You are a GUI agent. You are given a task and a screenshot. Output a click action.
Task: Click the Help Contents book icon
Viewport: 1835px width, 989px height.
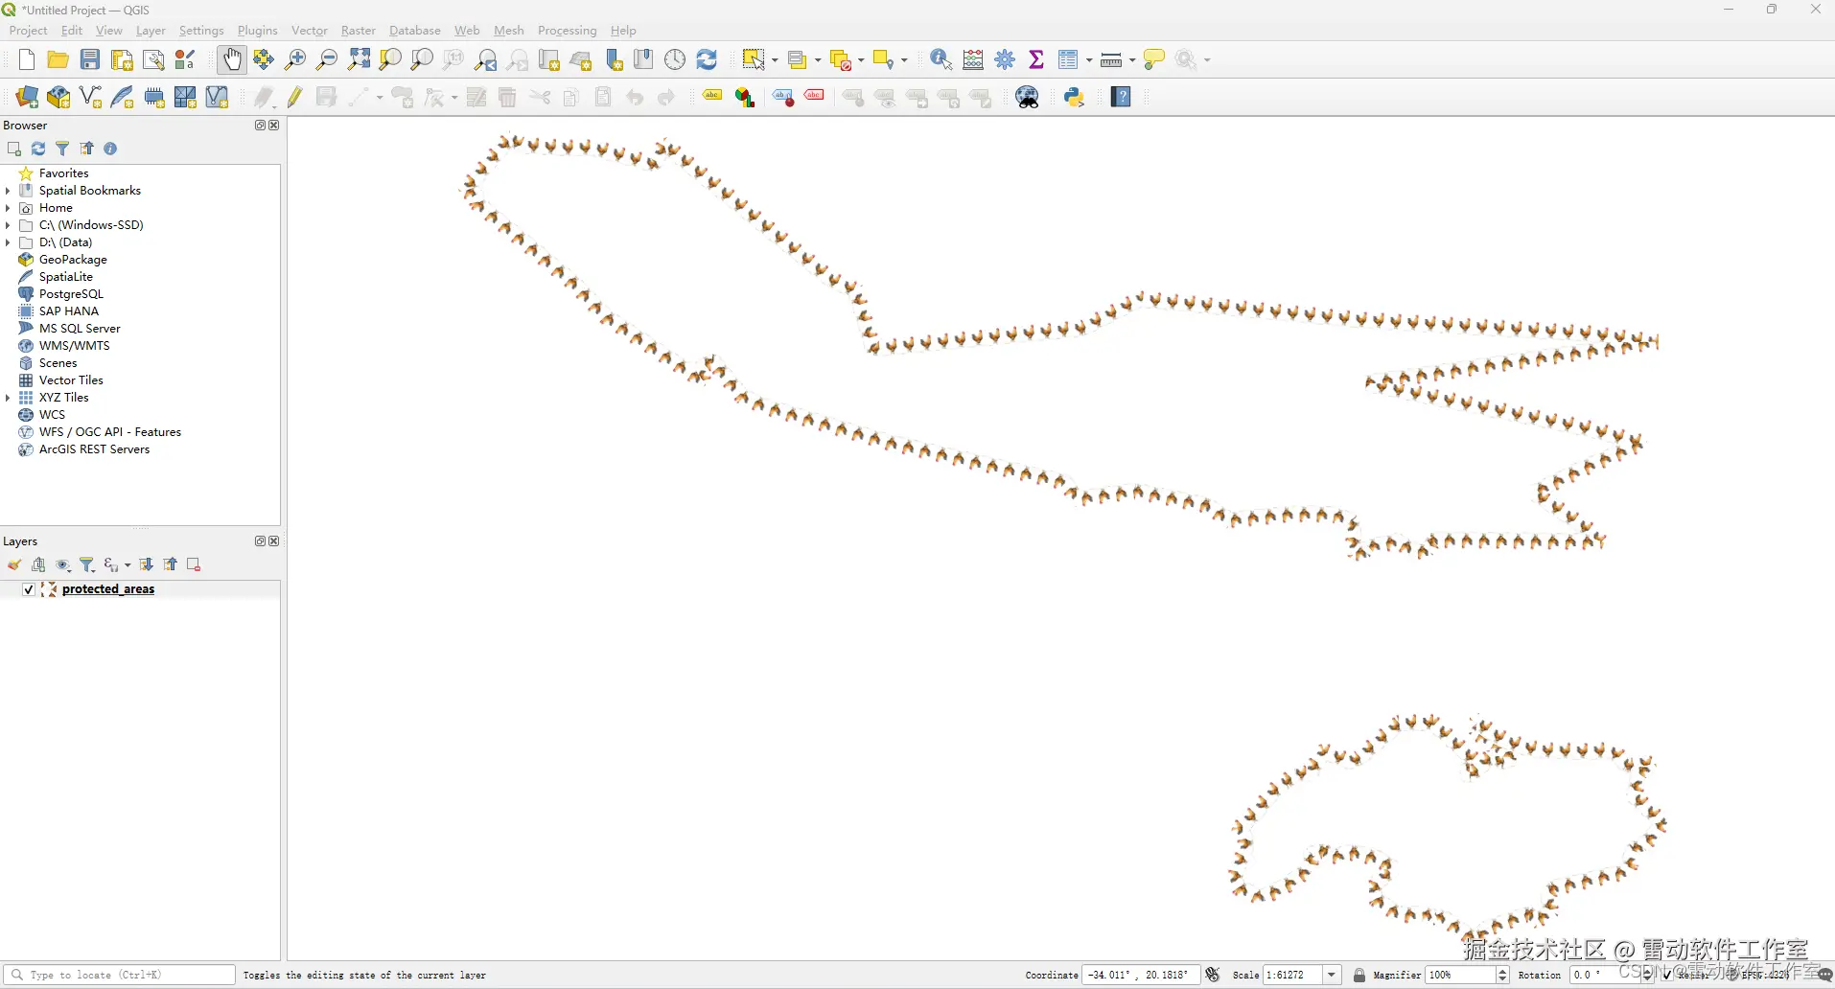[1121, 97]
